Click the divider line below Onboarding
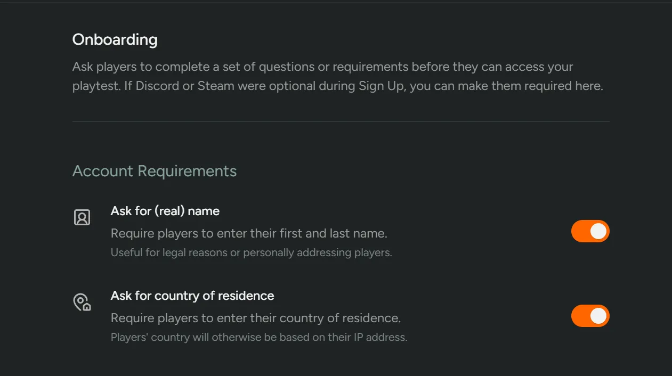This screenshot has width=672, height=376. point(341,120)
